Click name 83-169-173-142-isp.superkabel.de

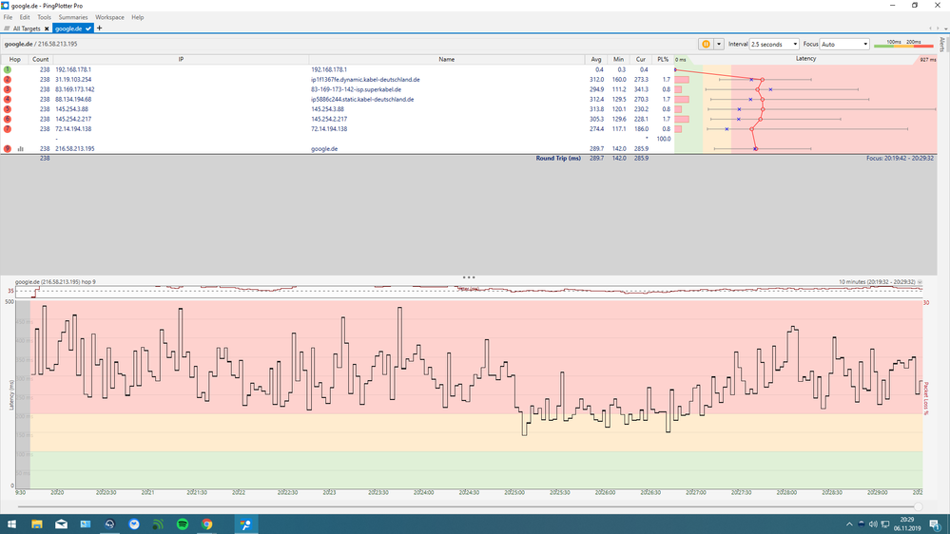[357, 89]
